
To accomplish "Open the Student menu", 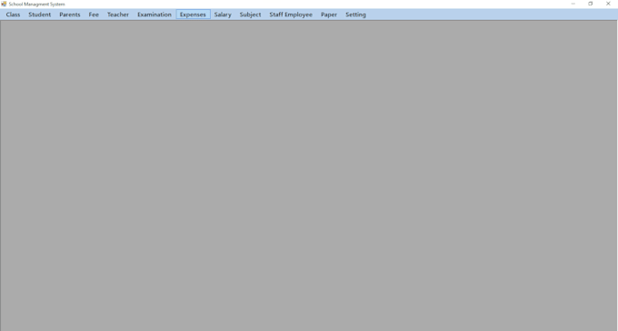I will pos(39,15).
